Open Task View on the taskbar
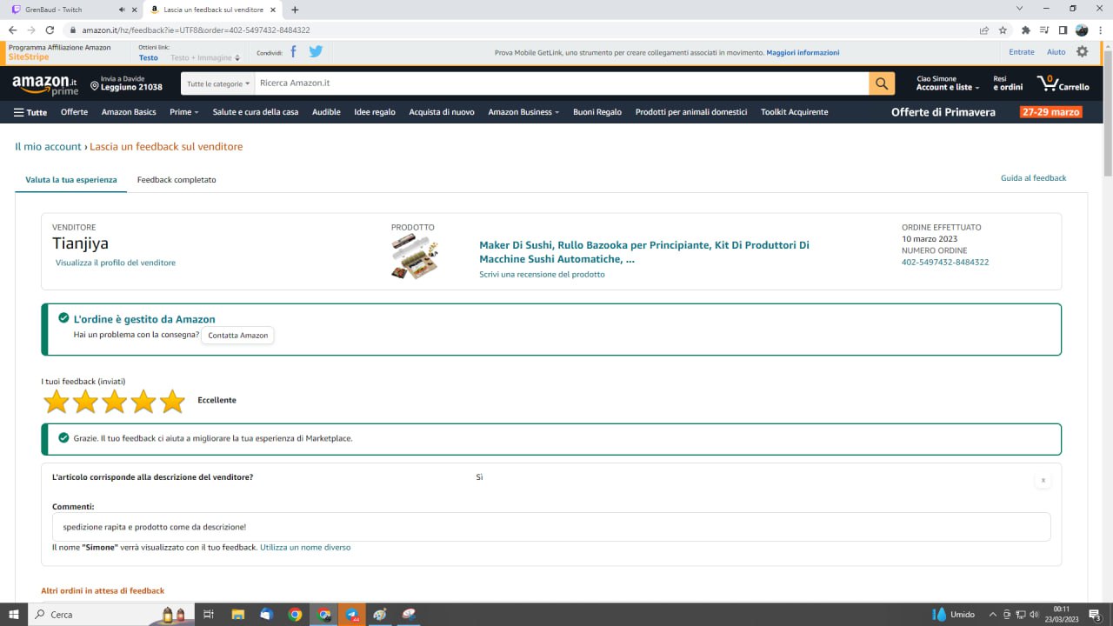1113x626 pixels. pos(208,615)
